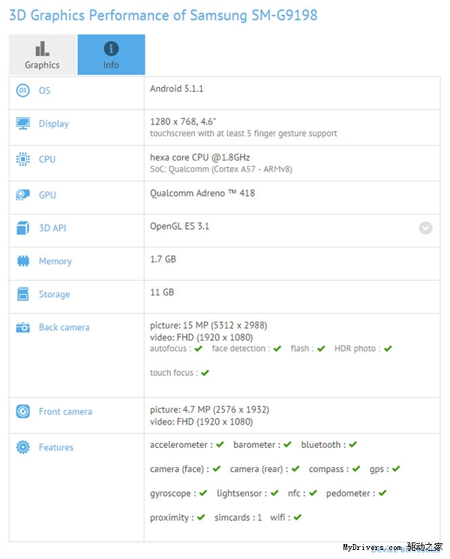Click the autofocus checkmark
Image resolution: width=450 pixels, height=559 pixels.
coord(199,348)
